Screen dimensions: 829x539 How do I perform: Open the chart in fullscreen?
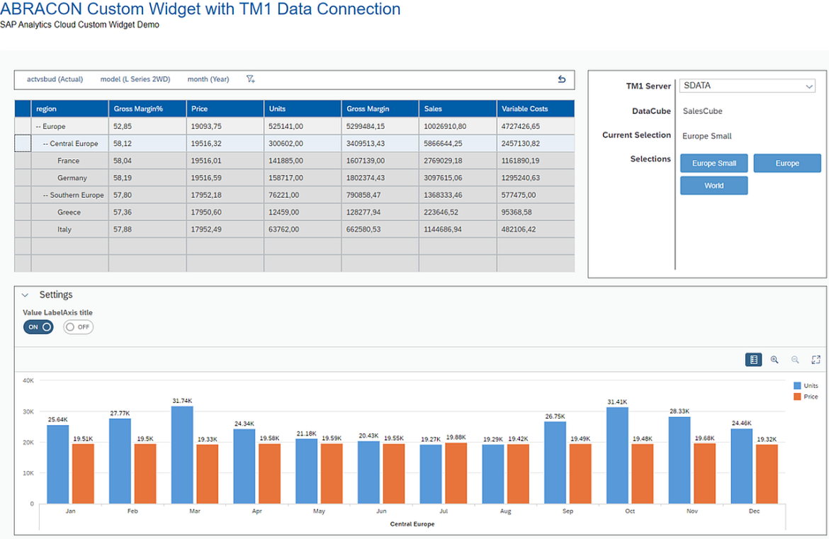(816, 360)
